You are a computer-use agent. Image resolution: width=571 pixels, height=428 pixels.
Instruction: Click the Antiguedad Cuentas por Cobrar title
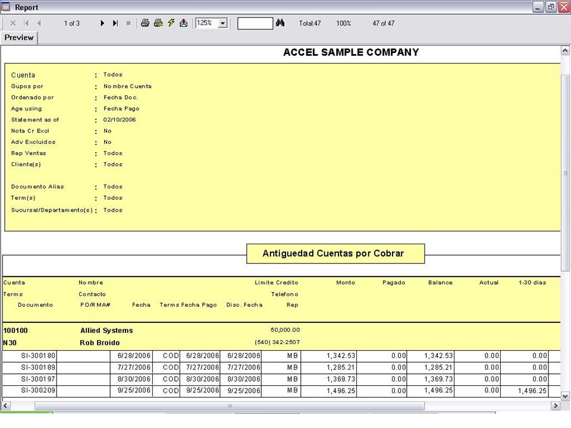[333, 253]
